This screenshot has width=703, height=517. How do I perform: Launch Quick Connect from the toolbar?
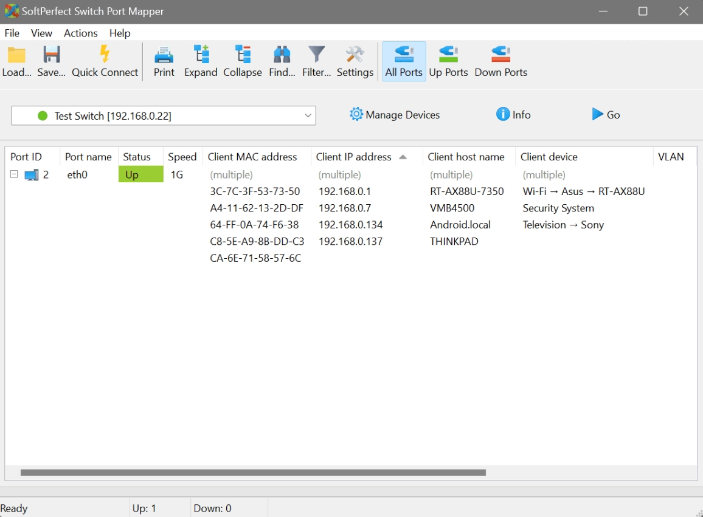pos(105,55)
